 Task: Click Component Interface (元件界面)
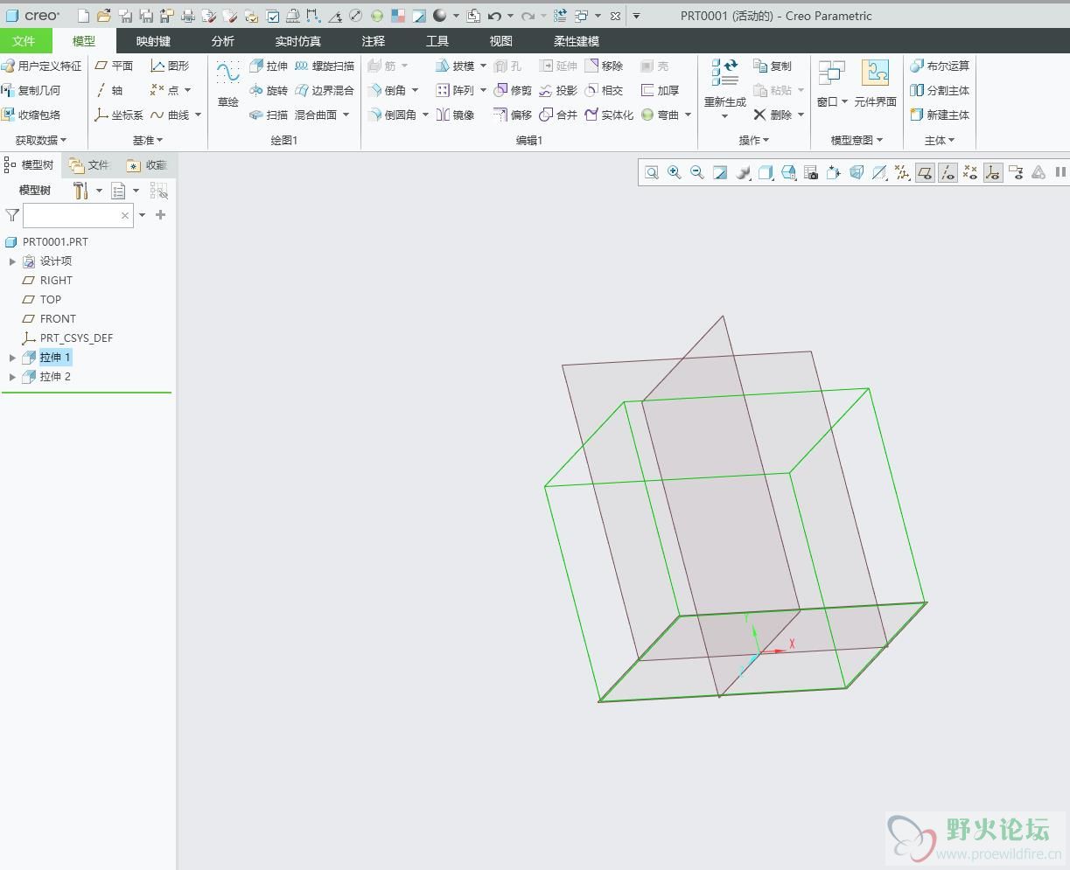(876, 84)
